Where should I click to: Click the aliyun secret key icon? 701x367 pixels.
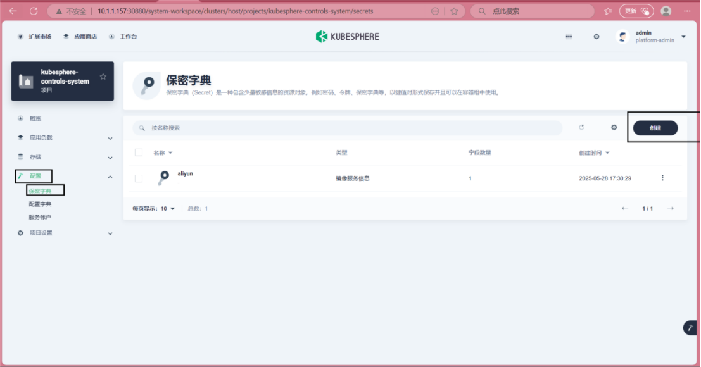(163, 177)
